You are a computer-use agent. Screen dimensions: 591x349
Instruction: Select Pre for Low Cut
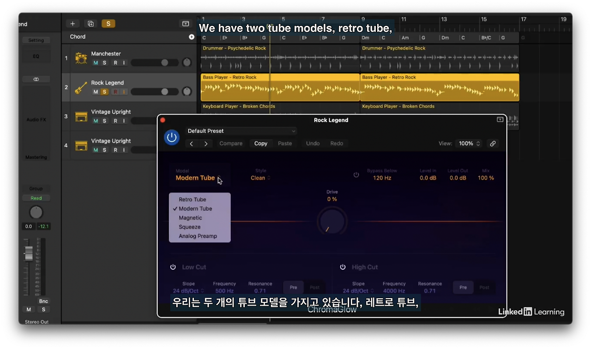[x=294, y=288]
